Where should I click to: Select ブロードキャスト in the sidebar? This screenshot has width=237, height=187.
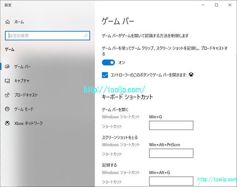pyautogui.click(x=26, y=95)
